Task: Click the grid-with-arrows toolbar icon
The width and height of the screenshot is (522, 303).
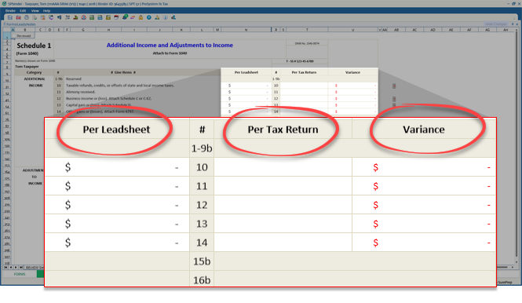Action: point(68,17)
